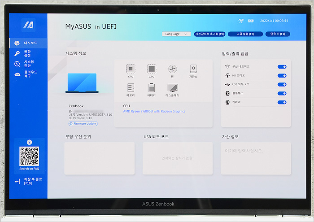Click the MyASUS in UEFI title
314x222 pixels.
tap(91, 26)
